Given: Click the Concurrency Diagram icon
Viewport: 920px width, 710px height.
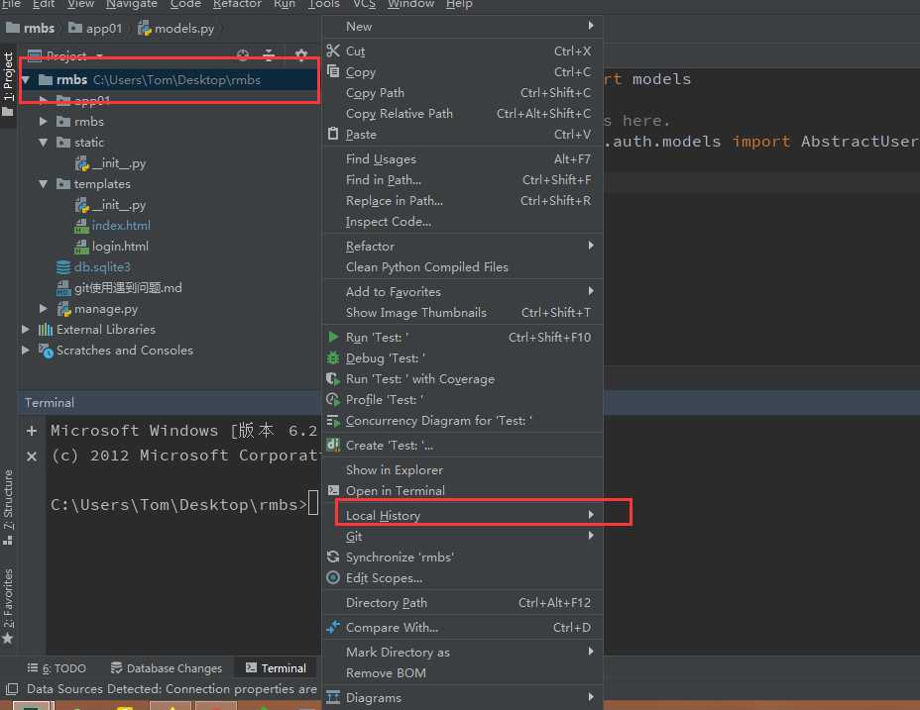Looking at the screenshot, I should click(x=333, y=421).
